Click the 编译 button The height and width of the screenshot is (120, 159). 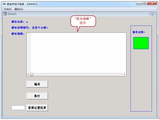(x=37, y=84)
